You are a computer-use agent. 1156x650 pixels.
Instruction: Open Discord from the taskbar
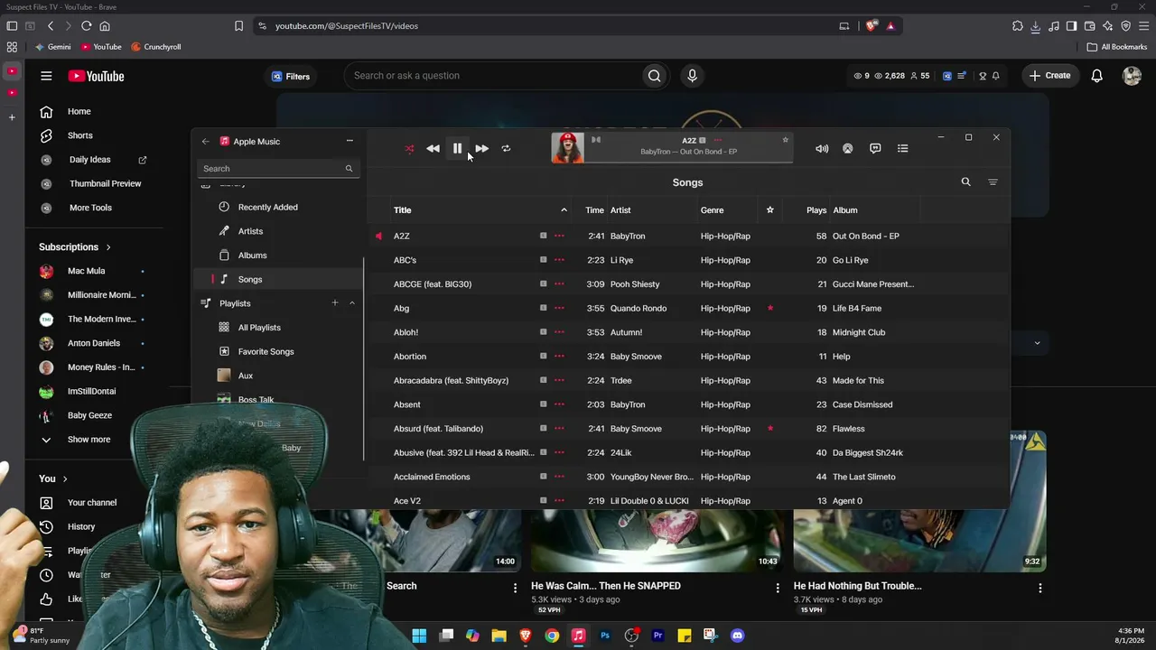[737, 636]
